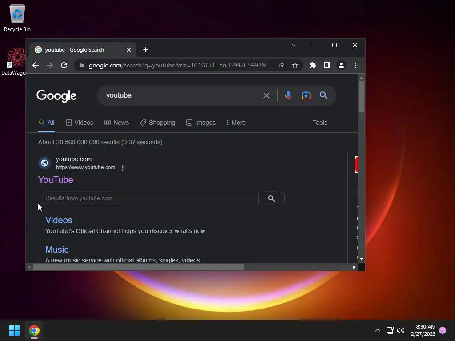Open a new tab with the plus button
Viewport: 455px width, 341px height.
[x=146, y=50]
